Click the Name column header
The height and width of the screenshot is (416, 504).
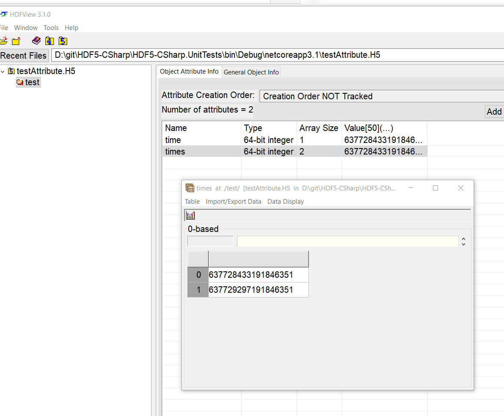pos(202,128)
